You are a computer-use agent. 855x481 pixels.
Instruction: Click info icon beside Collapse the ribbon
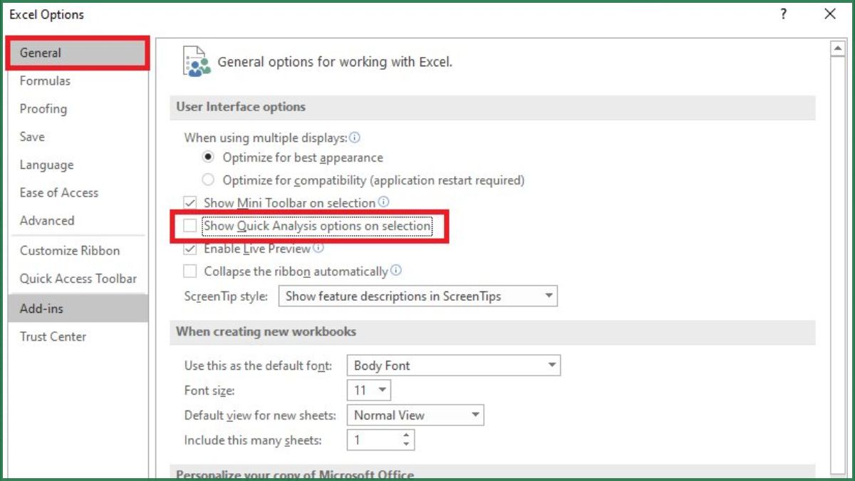(x=396, y=271)
